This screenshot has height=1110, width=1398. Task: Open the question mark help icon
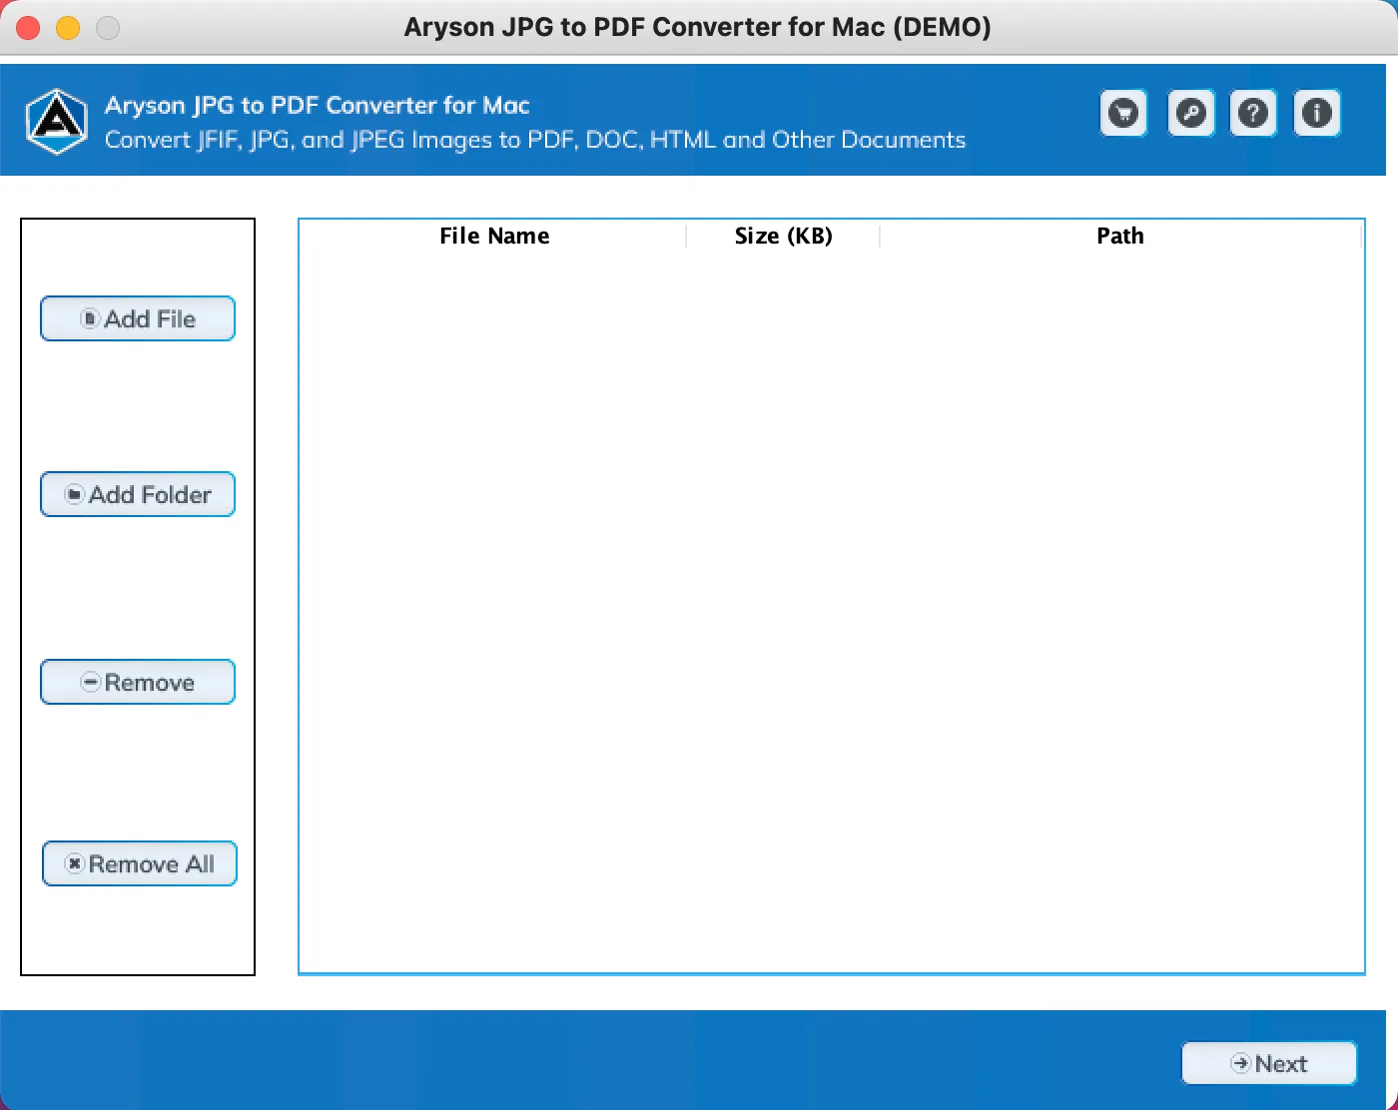click(1253, 113)
